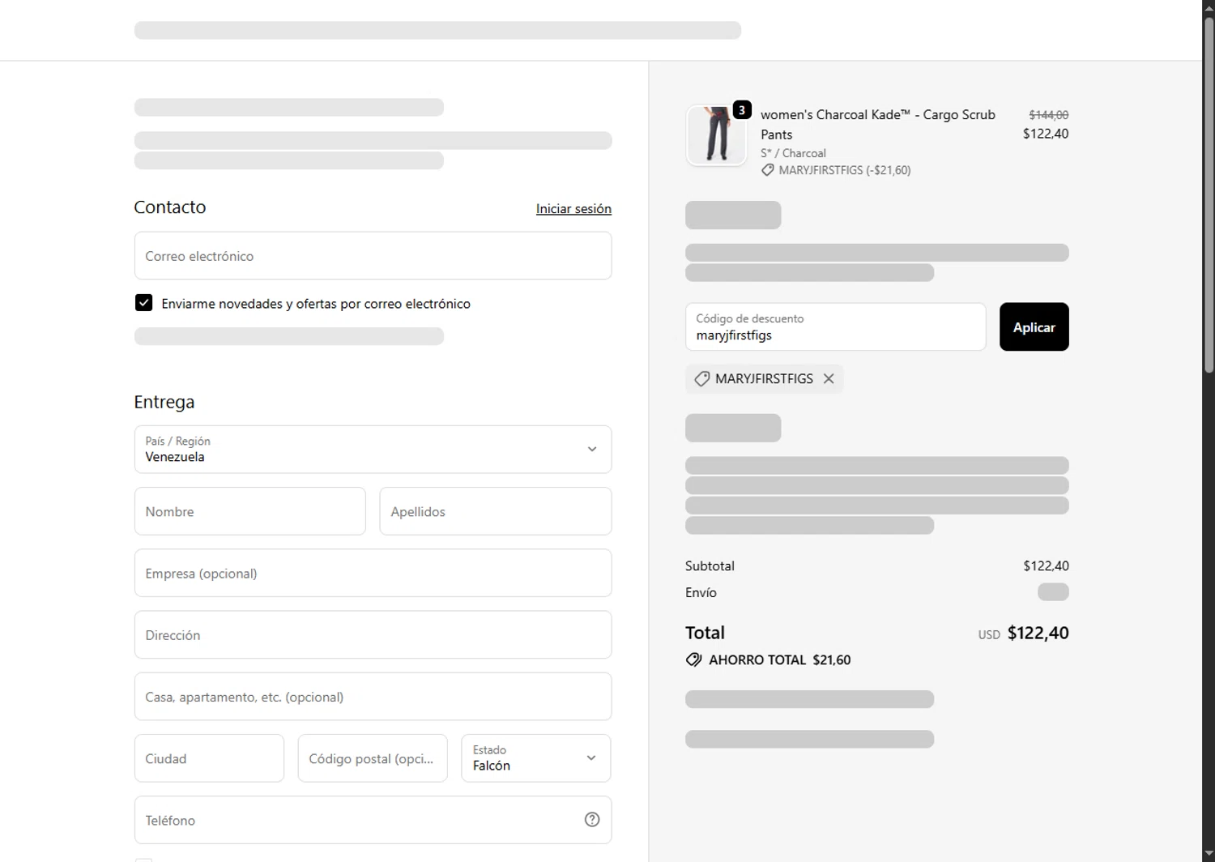Image resolution: width=1215 pixels, height=862 pixels.
Task: Click the scrollbar up arrow
Action: click(x=1209, y=6)
